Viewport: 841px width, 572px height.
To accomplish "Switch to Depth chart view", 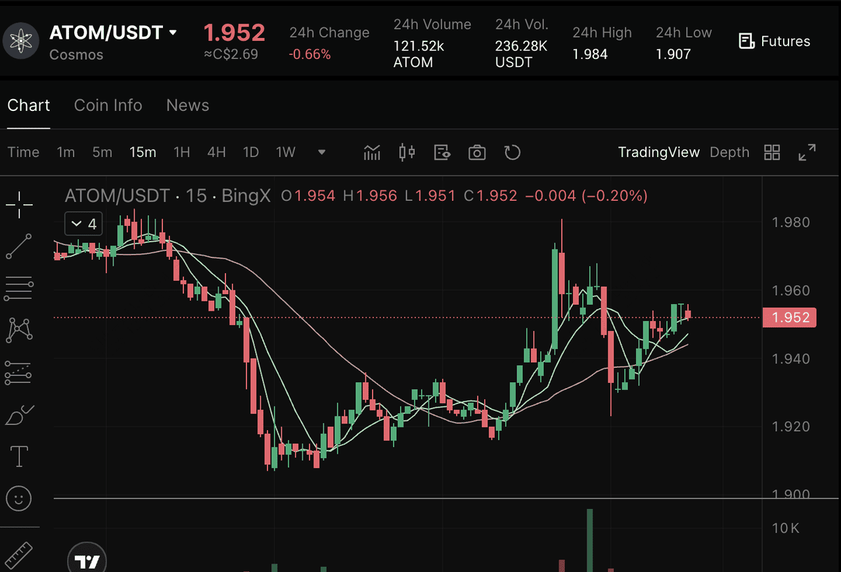I will coord(729,152).
